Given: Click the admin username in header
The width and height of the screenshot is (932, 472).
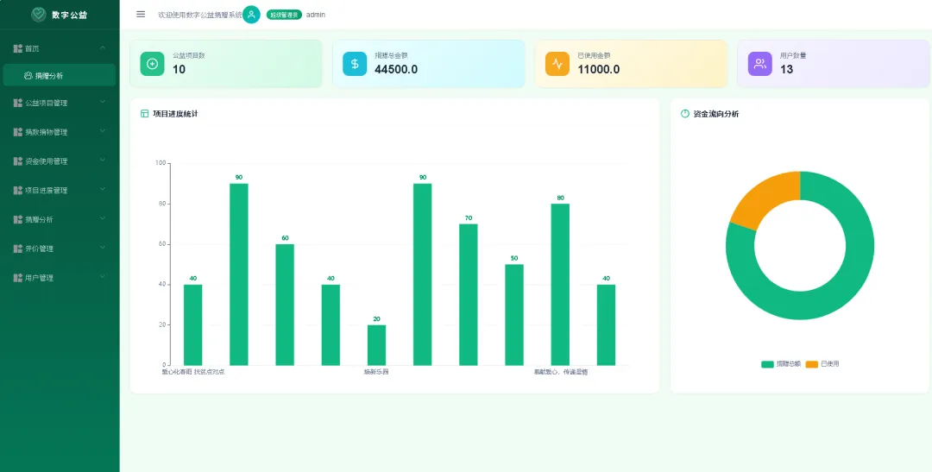Looking at the screenshot, I should (x=316, y=15).
